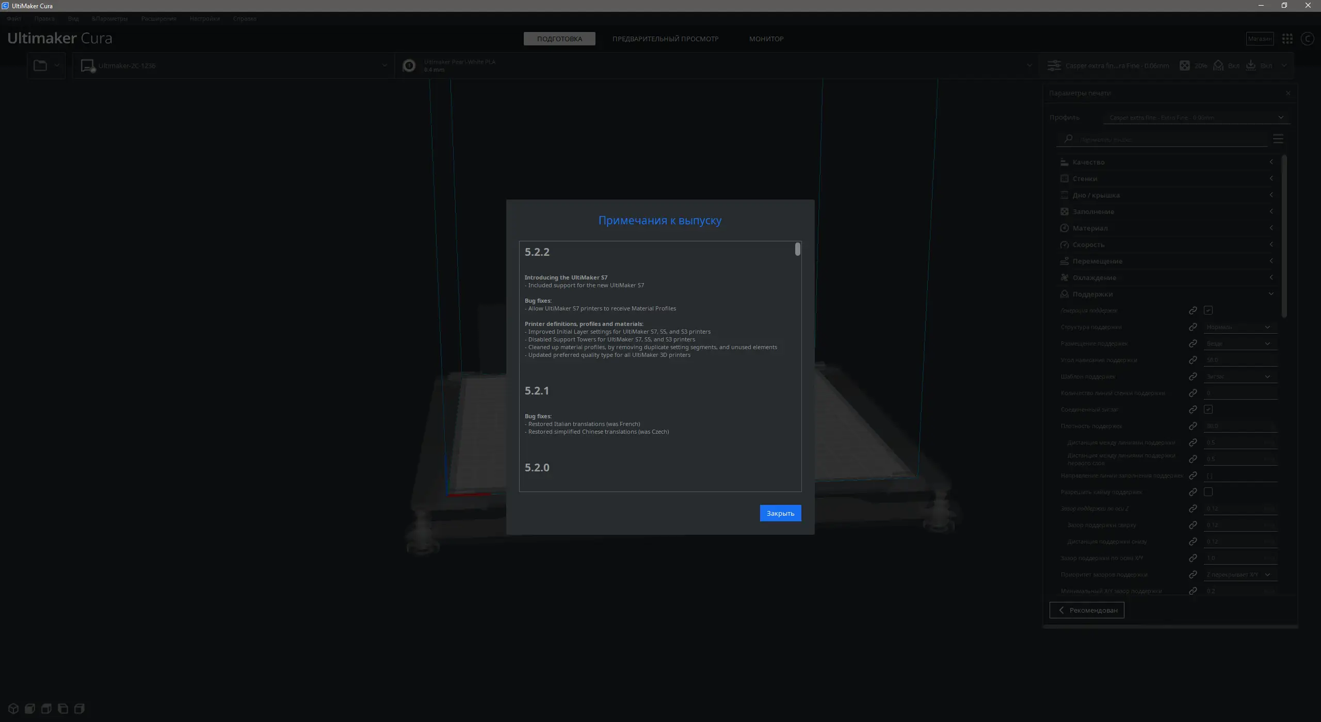Click the Рекомендован button
Image resolution: width=1321 pixels, height=722 pixels.
1086,610
